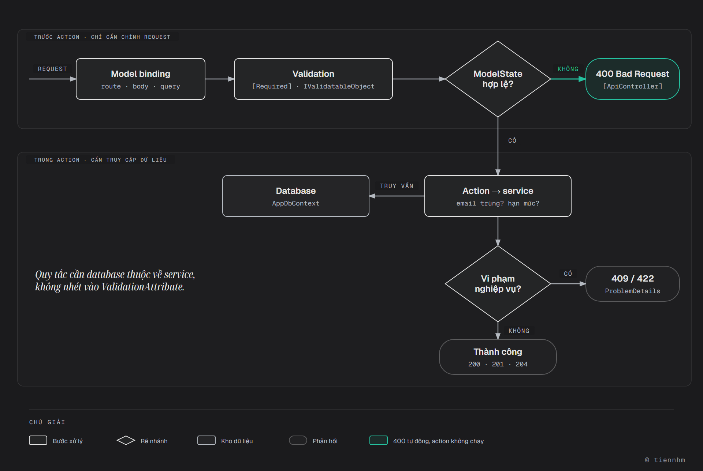Click the 'CÓ' label below the ModelState diamond

tap(512, 141)
